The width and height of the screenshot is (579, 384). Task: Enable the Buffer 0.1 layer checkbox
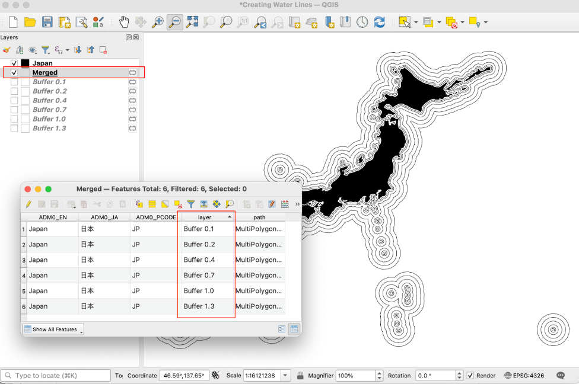[14, 82]
